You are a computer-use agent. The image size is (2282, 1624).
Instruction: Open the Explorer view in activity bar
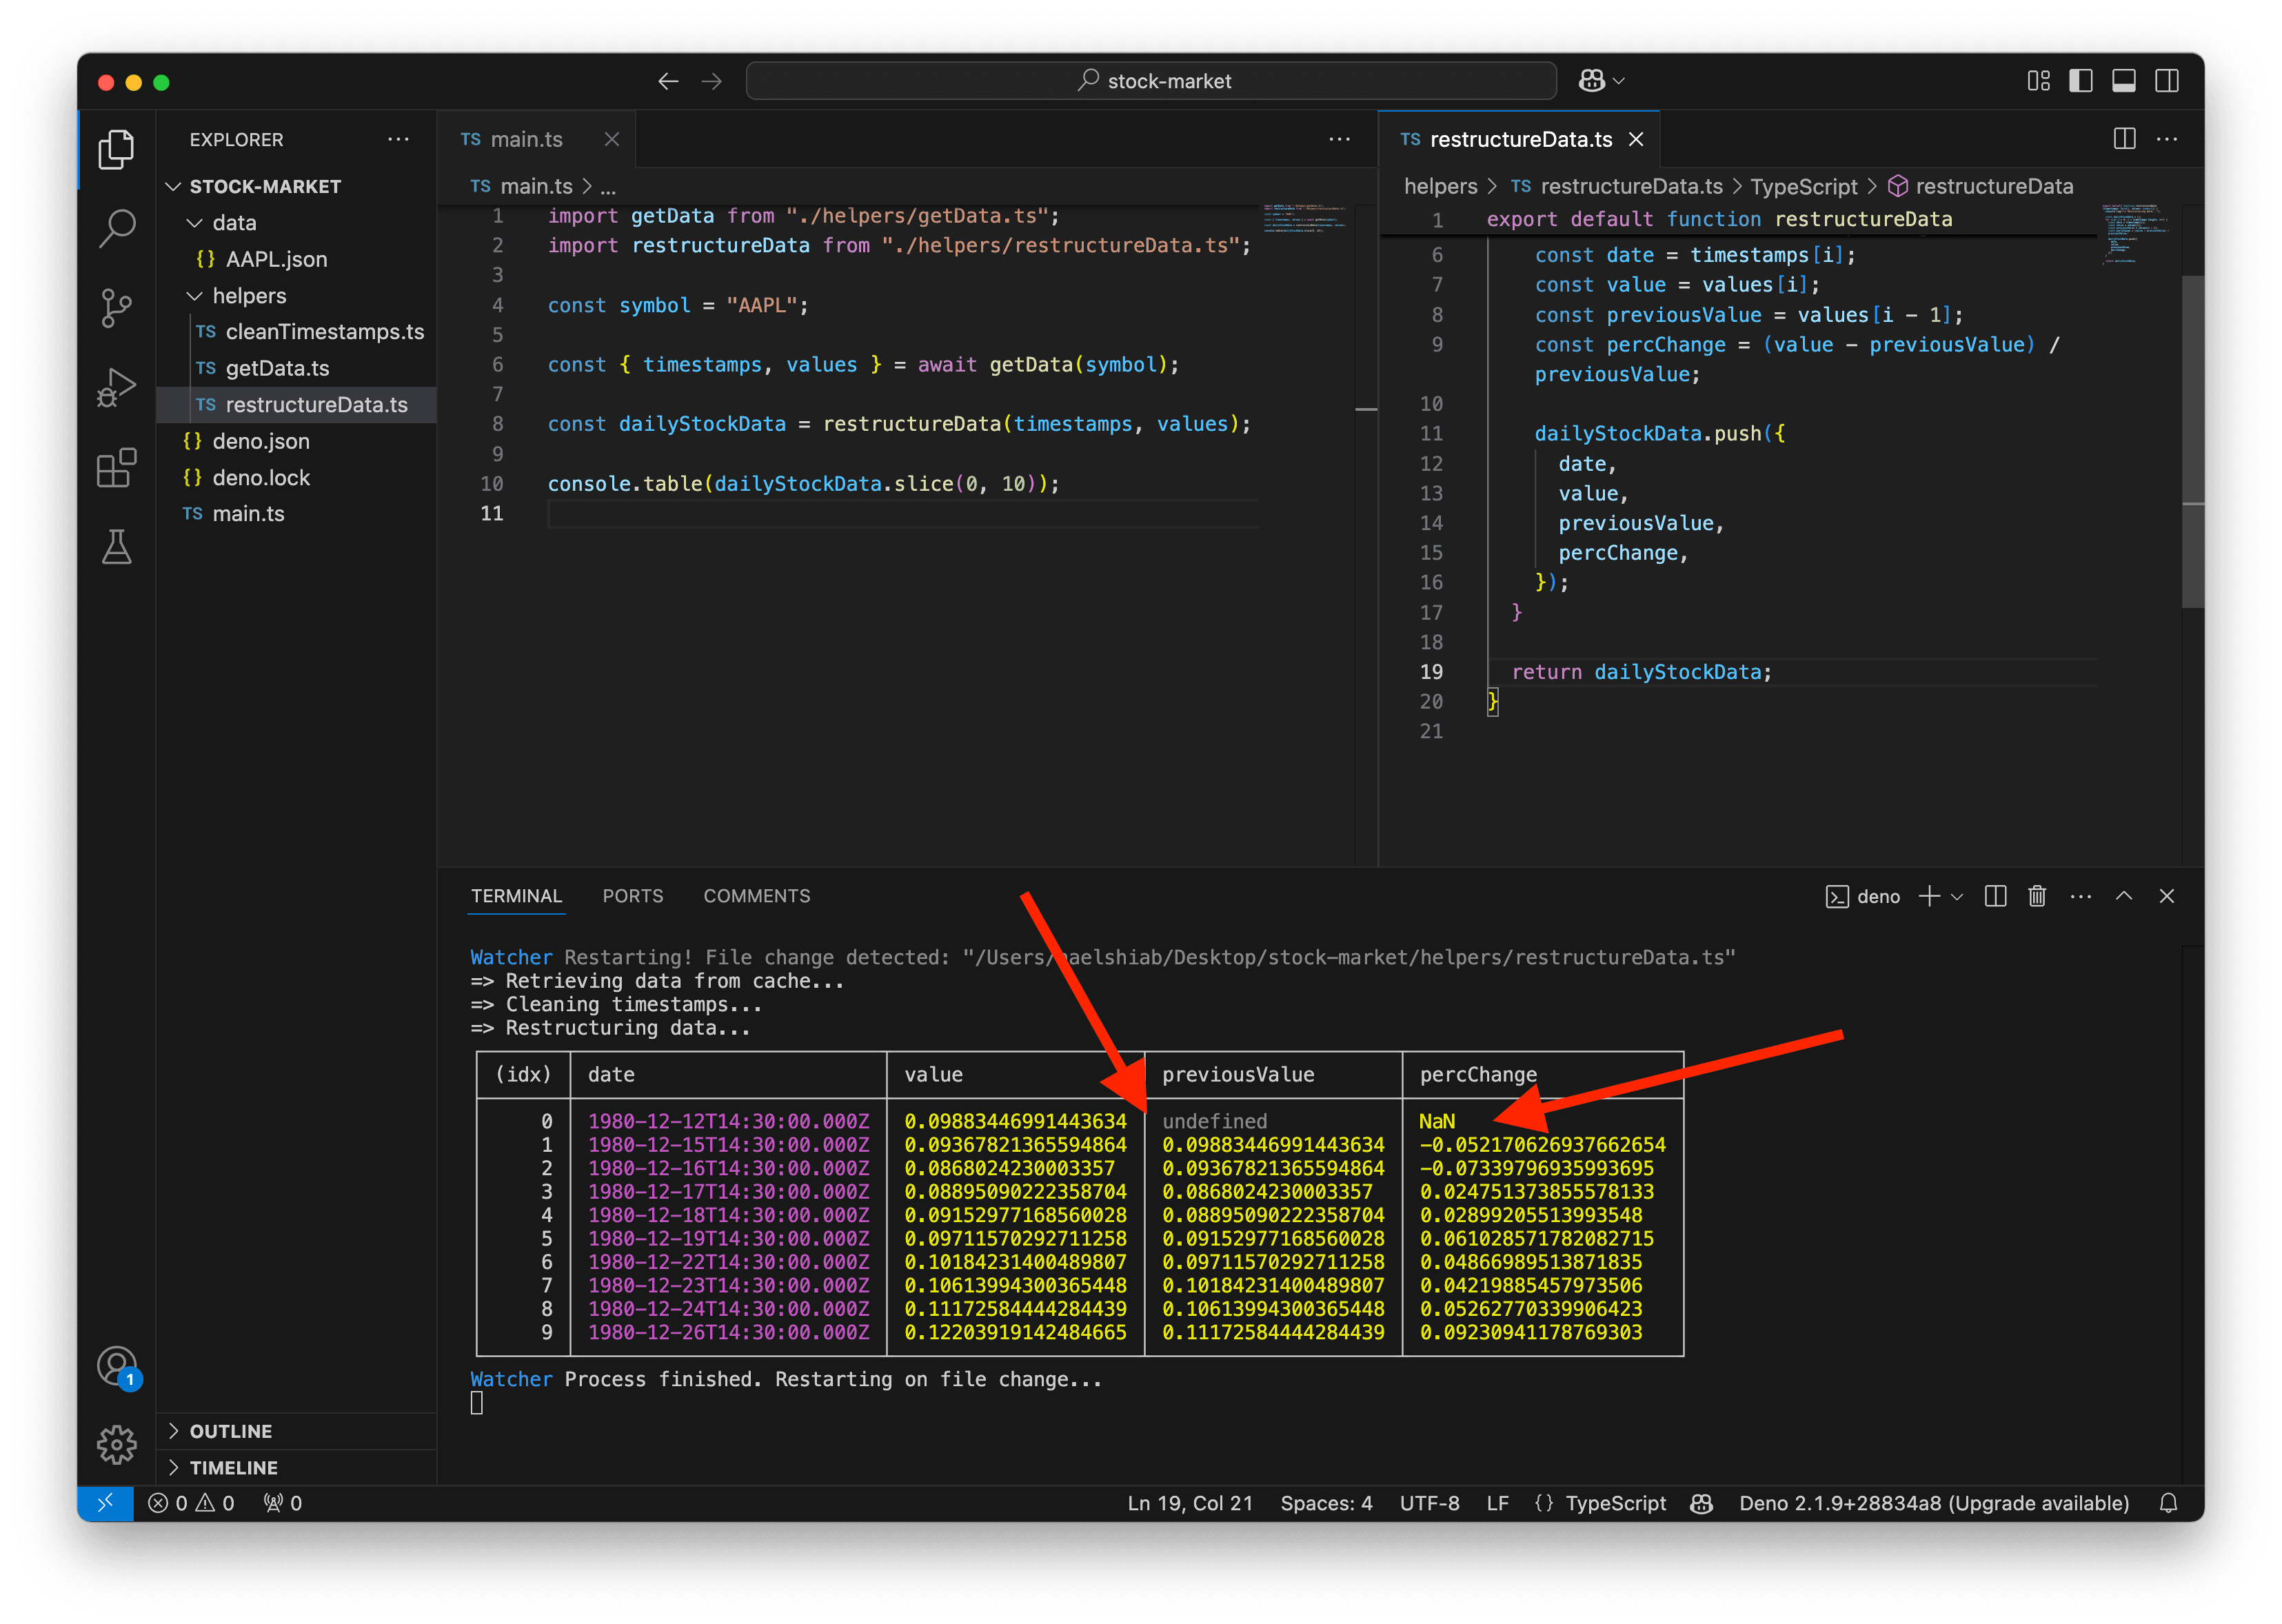pos(116,150)
